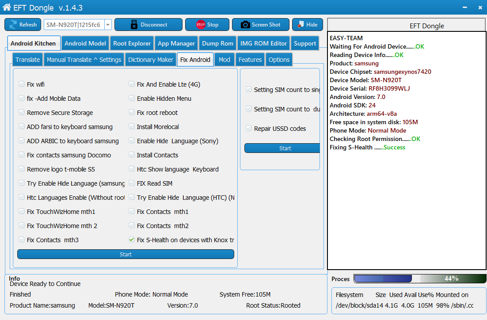The height and width of the screenshot is (320, 487).
Task: Check ADD farsi to keyboard samsung
Action: [x=21, y=126]
